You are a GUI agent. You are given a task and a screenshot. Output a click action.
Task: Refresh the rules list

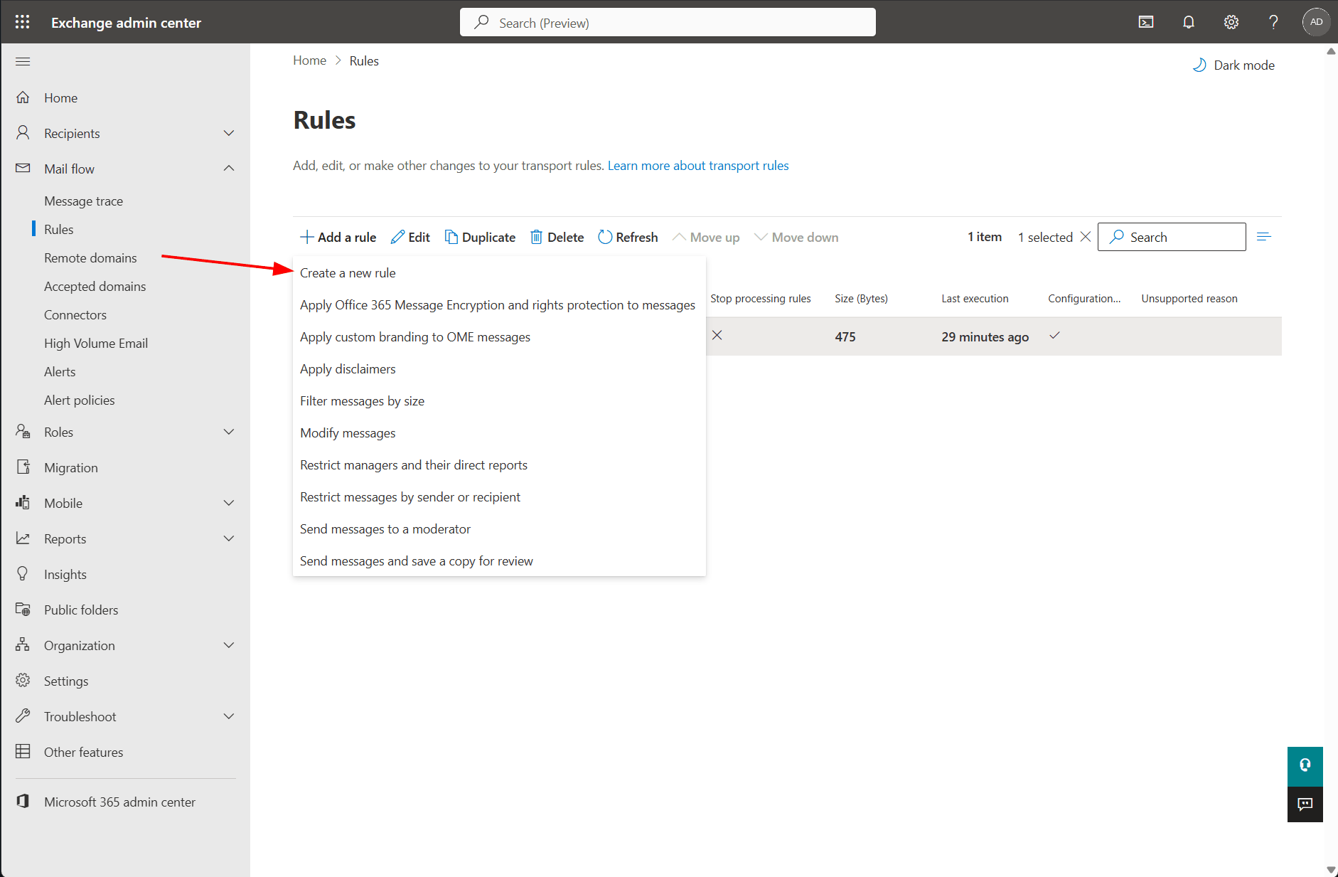click(x=628, y=237)
